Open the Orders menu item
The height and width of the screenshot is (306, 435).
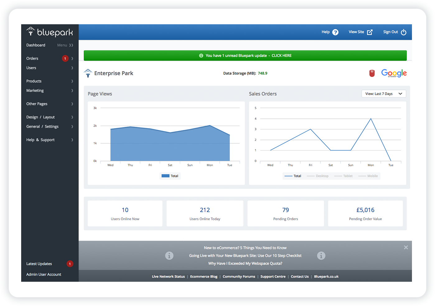[x=32, y=58]
